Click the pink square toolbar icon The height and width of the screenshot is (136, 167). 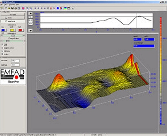pos(23,8)
